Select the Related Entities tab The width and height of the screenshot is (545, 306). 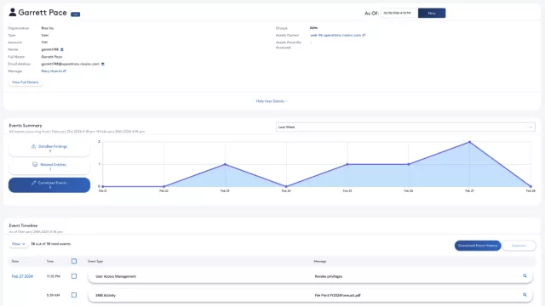click(x=49, y=167)
